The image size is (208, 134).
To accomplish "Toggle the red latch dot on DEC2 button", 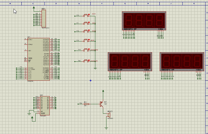I will click(89, 40).
